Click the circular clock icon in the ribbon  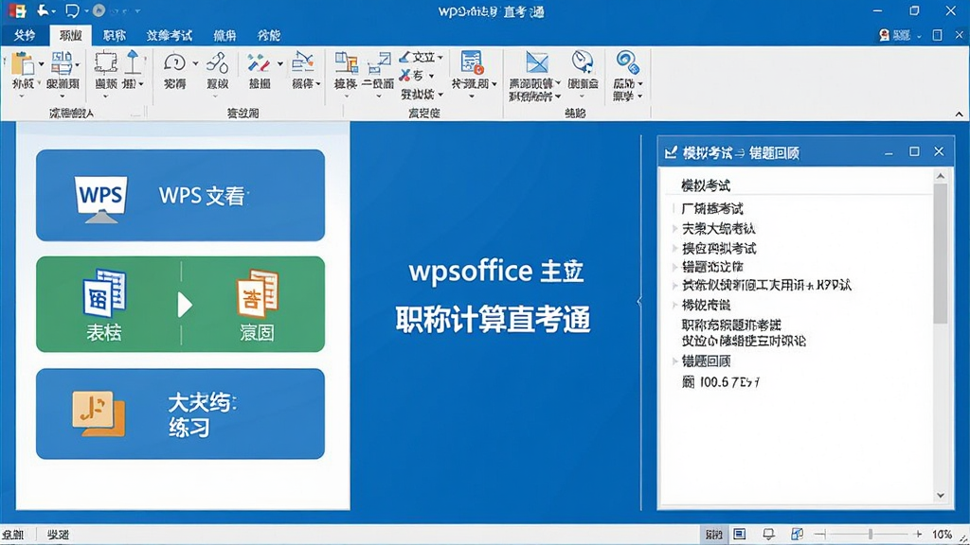pos(174,63)
